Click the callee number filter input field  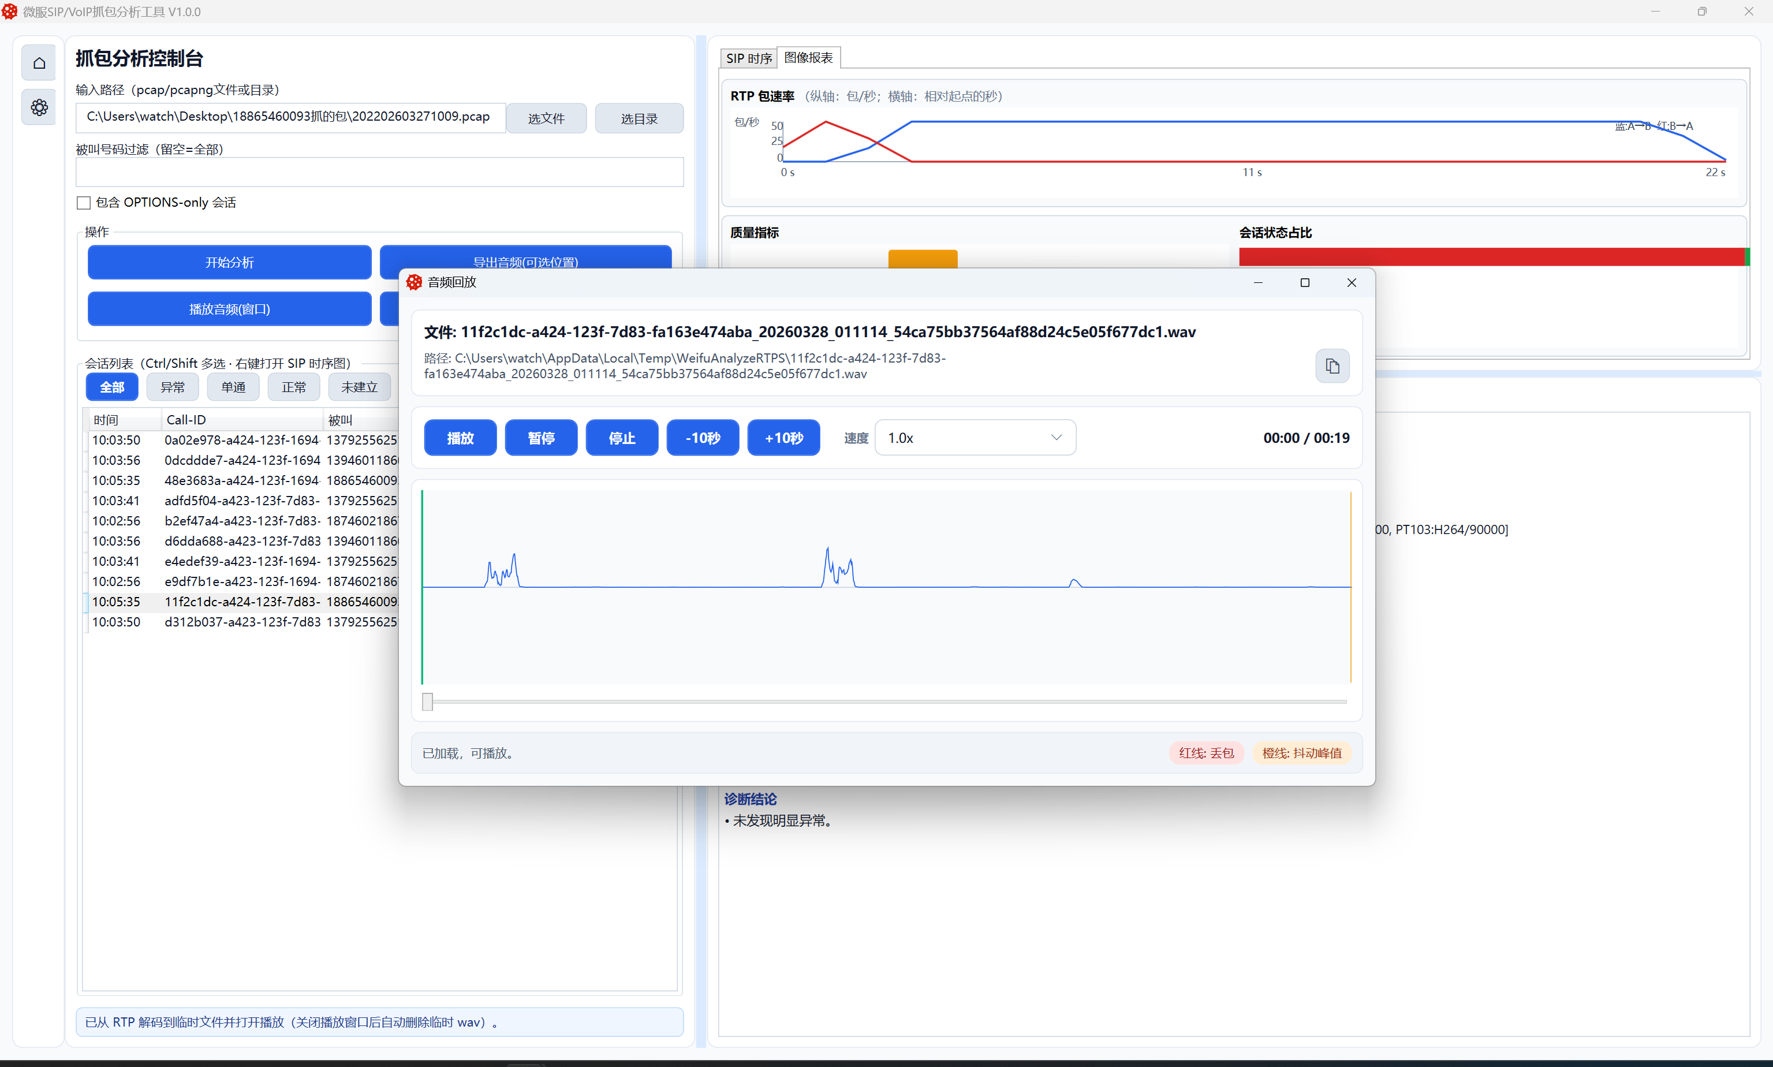point(379,173)
